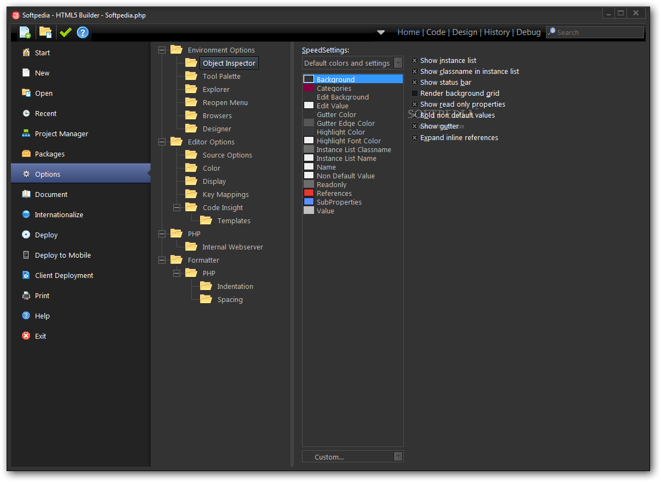This screenshot has height=482, width=661.
Task: Click the HTML5 Builder app icon in title bar
Action: click(16, 15)
